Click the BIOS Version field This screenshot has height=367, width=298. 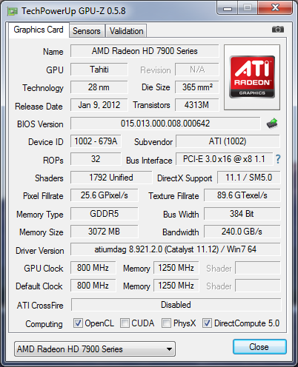click(165, 124)
